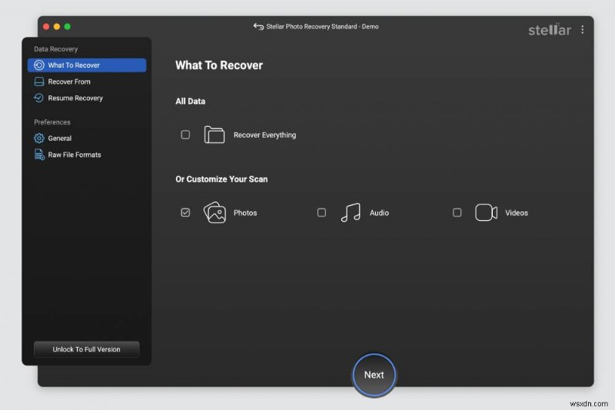Viewport: 615px width, 410px height.
Task: Click the Resume Recovery clock icon
Action: pos(38,98)
